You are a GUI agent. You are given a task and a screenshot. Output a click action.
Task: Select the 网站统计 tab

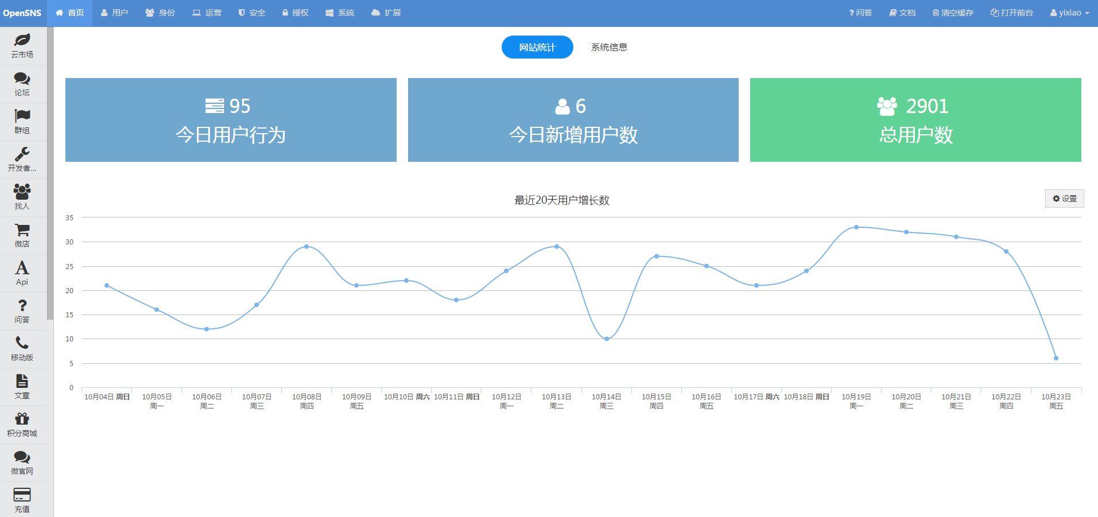click(537, 47)
